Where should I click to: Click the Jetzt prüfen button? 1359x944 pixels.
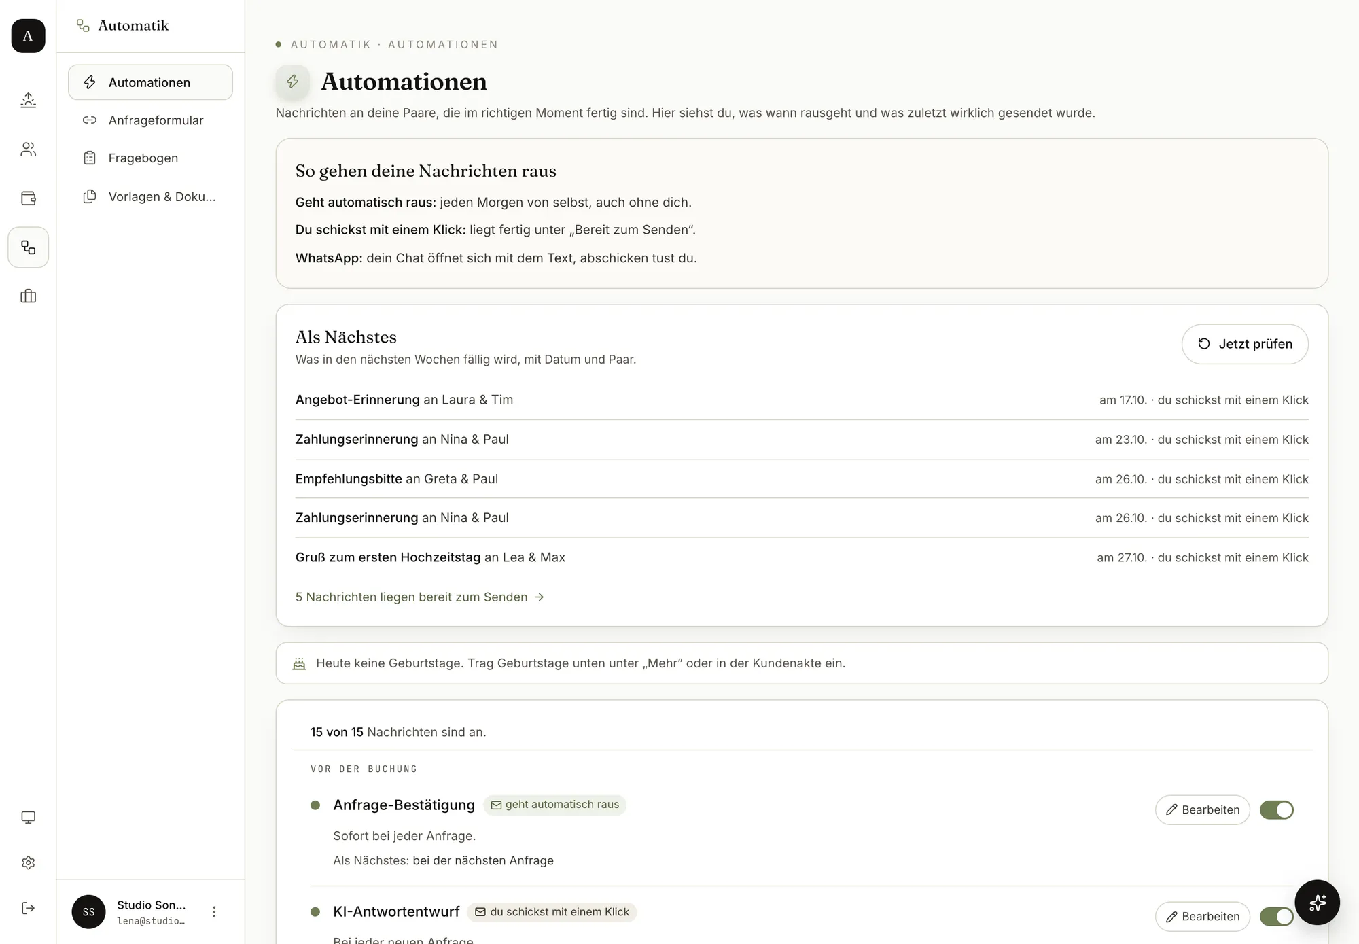(x=1245, y=344)
